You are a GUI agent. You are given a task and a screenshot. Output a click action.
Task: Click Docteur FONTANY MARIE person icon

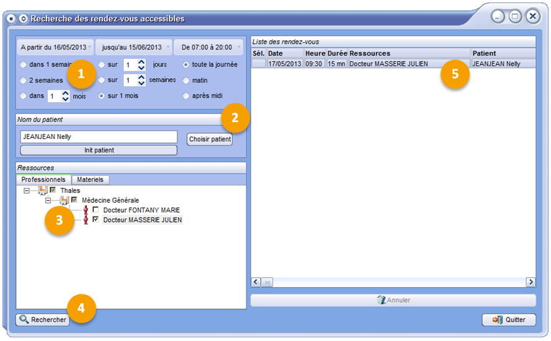pyautogui.click(x=86, y=210)
